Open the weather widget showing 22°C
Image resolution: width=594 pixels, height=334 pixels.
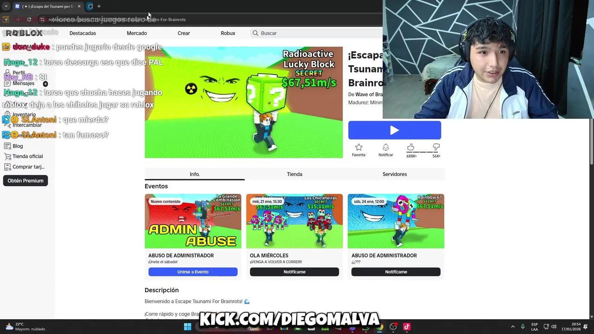pyautogui.click(x=25, y=327)
